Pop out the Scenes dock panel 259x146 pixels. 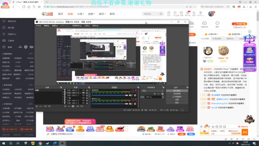[61, 87]
